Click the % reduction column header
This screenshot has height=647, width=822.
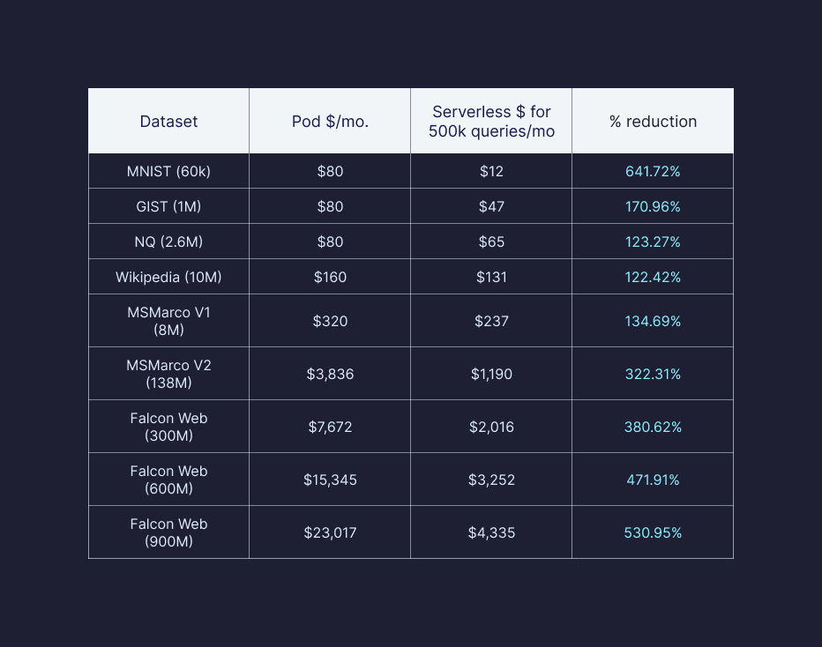point(653,122)
